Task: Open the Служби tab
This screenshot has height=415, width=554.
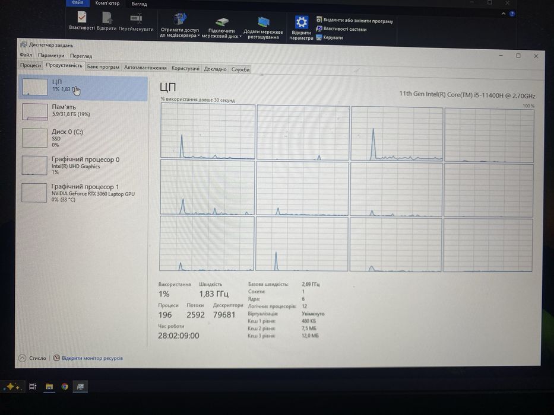Action: coord(240,69)
